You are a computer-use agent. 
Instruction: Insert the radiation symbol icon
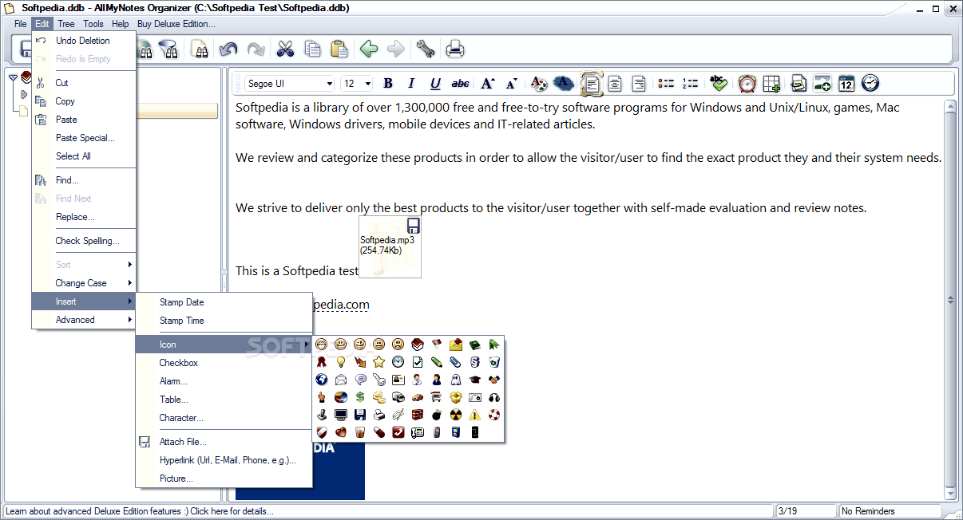coord(456,415)
